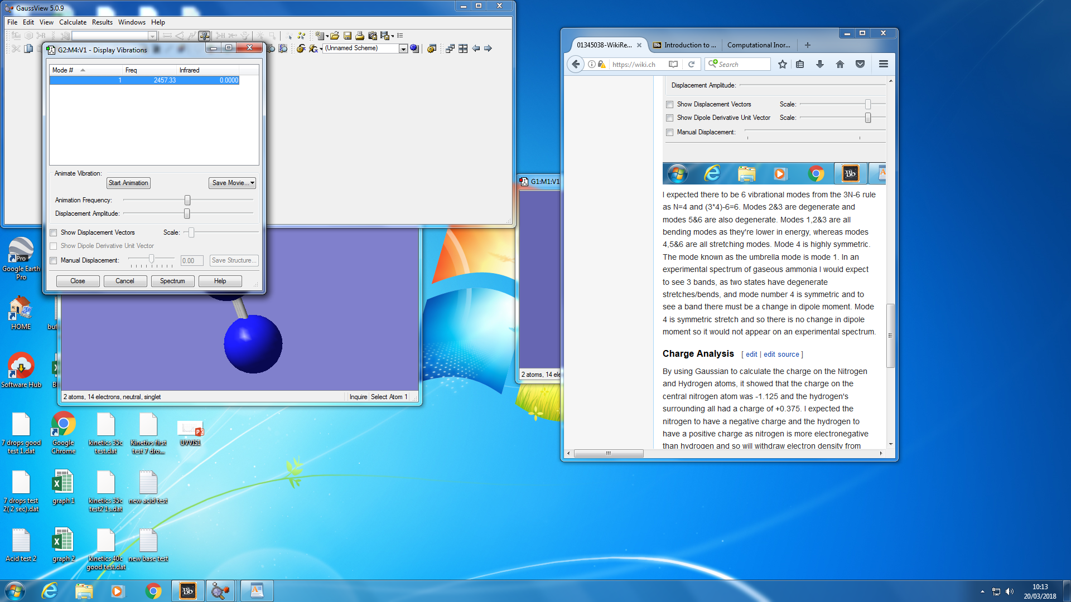Viewport: 1071px width, 602px height.
Task: Check Show Dipole Derivative Unit Vector option
Action: (54, 246)
